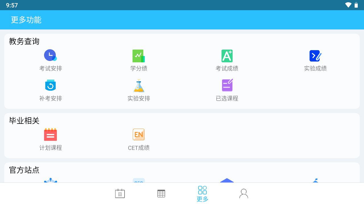Screen dimensions: 364x204
Task: Open the 考试安排 clock icon
Action: pos(50,55)
